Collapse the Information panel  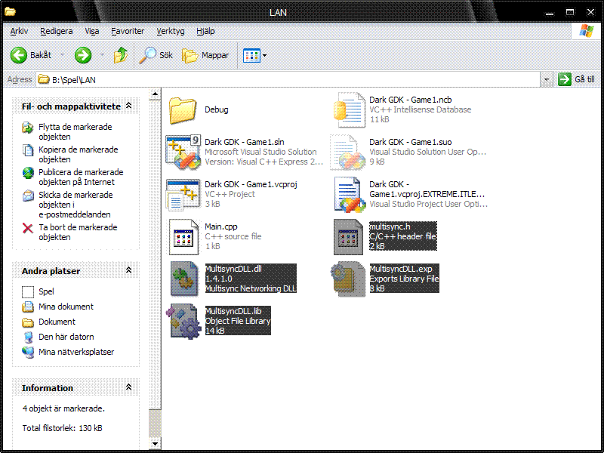(129, 387)
